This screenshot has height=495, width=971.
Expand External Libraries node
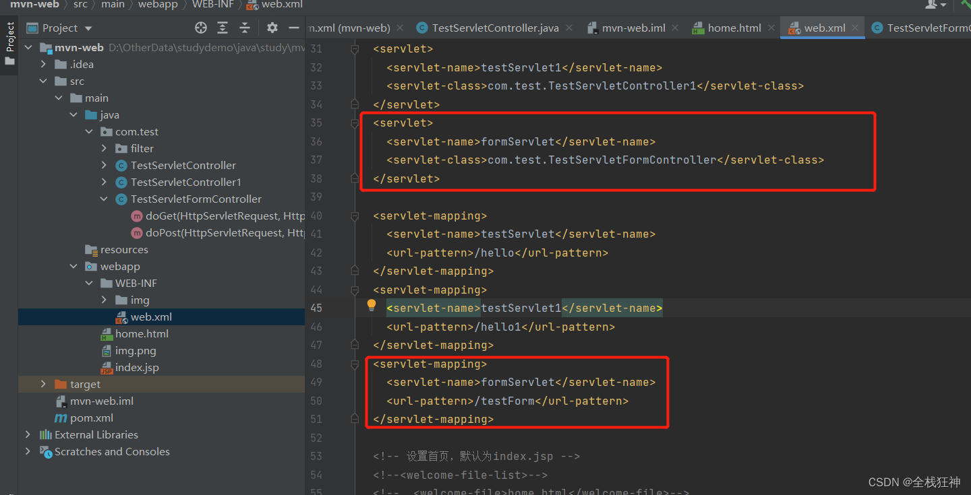[28, 434]
